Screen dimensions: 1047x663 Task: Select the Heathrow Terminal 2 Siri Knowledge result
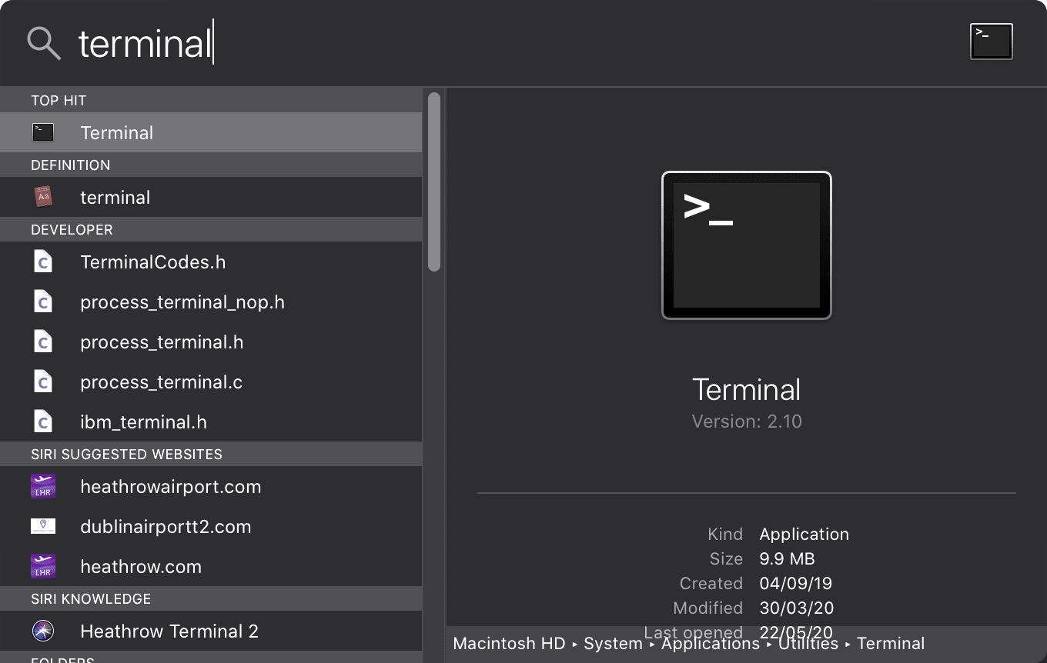pos(211,631)
